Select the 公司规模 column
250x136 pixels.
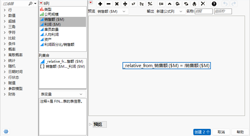coord(63,14)
